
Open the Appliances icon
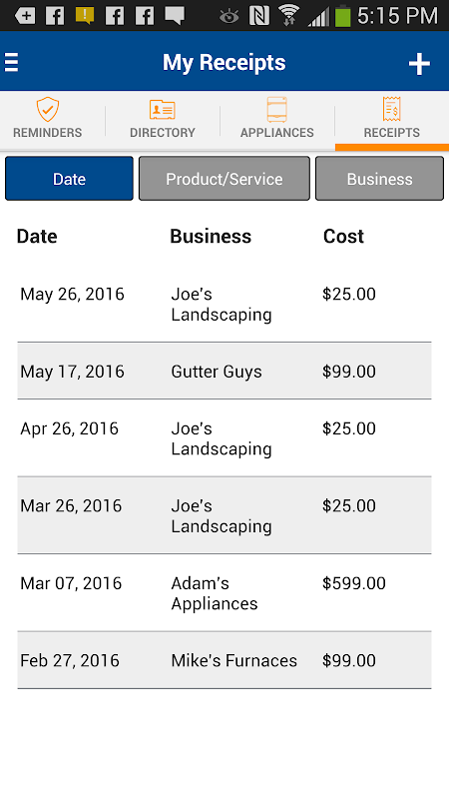[x=277, y=109]
